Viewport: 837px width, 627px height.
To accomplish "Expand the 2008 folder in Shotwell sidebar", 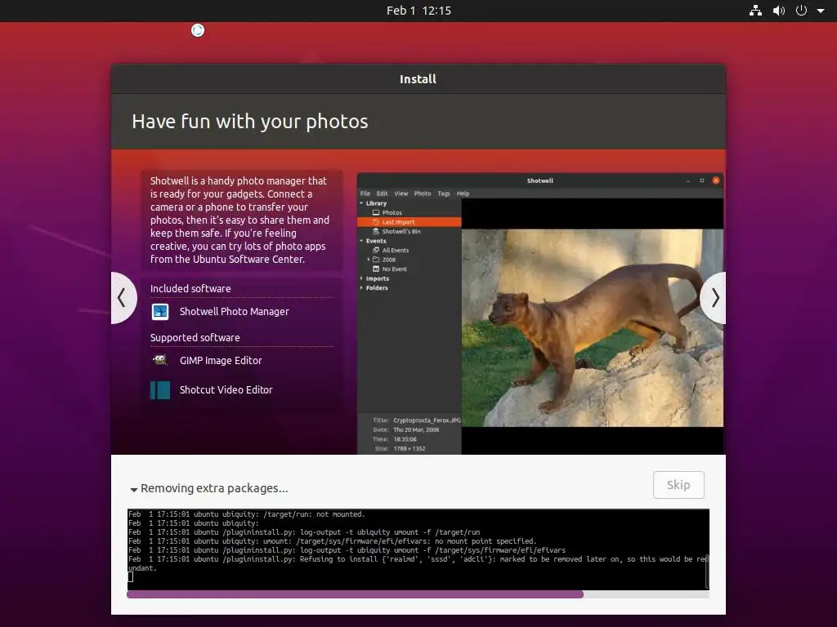I will (369, 260).
